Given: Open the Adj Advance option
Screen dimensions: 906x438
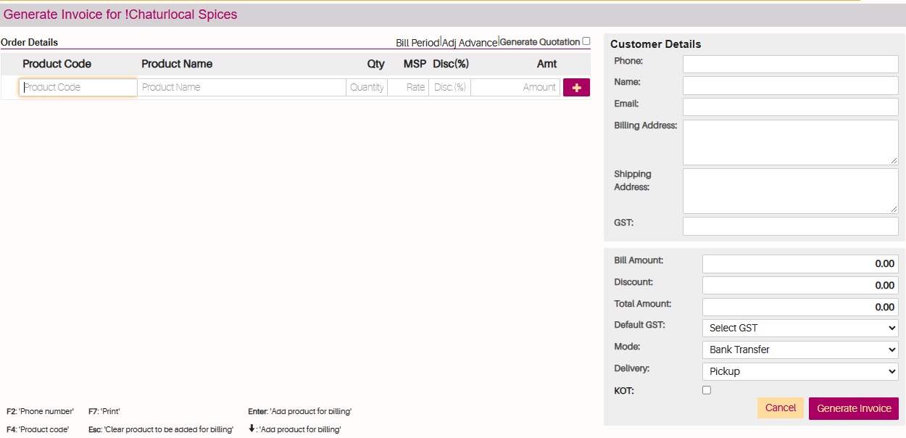Looking at the screenshot, I should click(470, 43).
